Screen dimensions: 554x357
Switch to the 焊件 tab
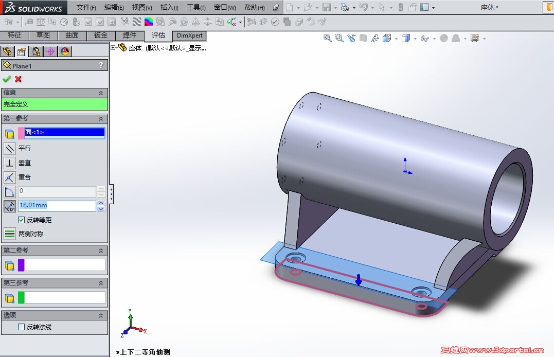[130, 35]
